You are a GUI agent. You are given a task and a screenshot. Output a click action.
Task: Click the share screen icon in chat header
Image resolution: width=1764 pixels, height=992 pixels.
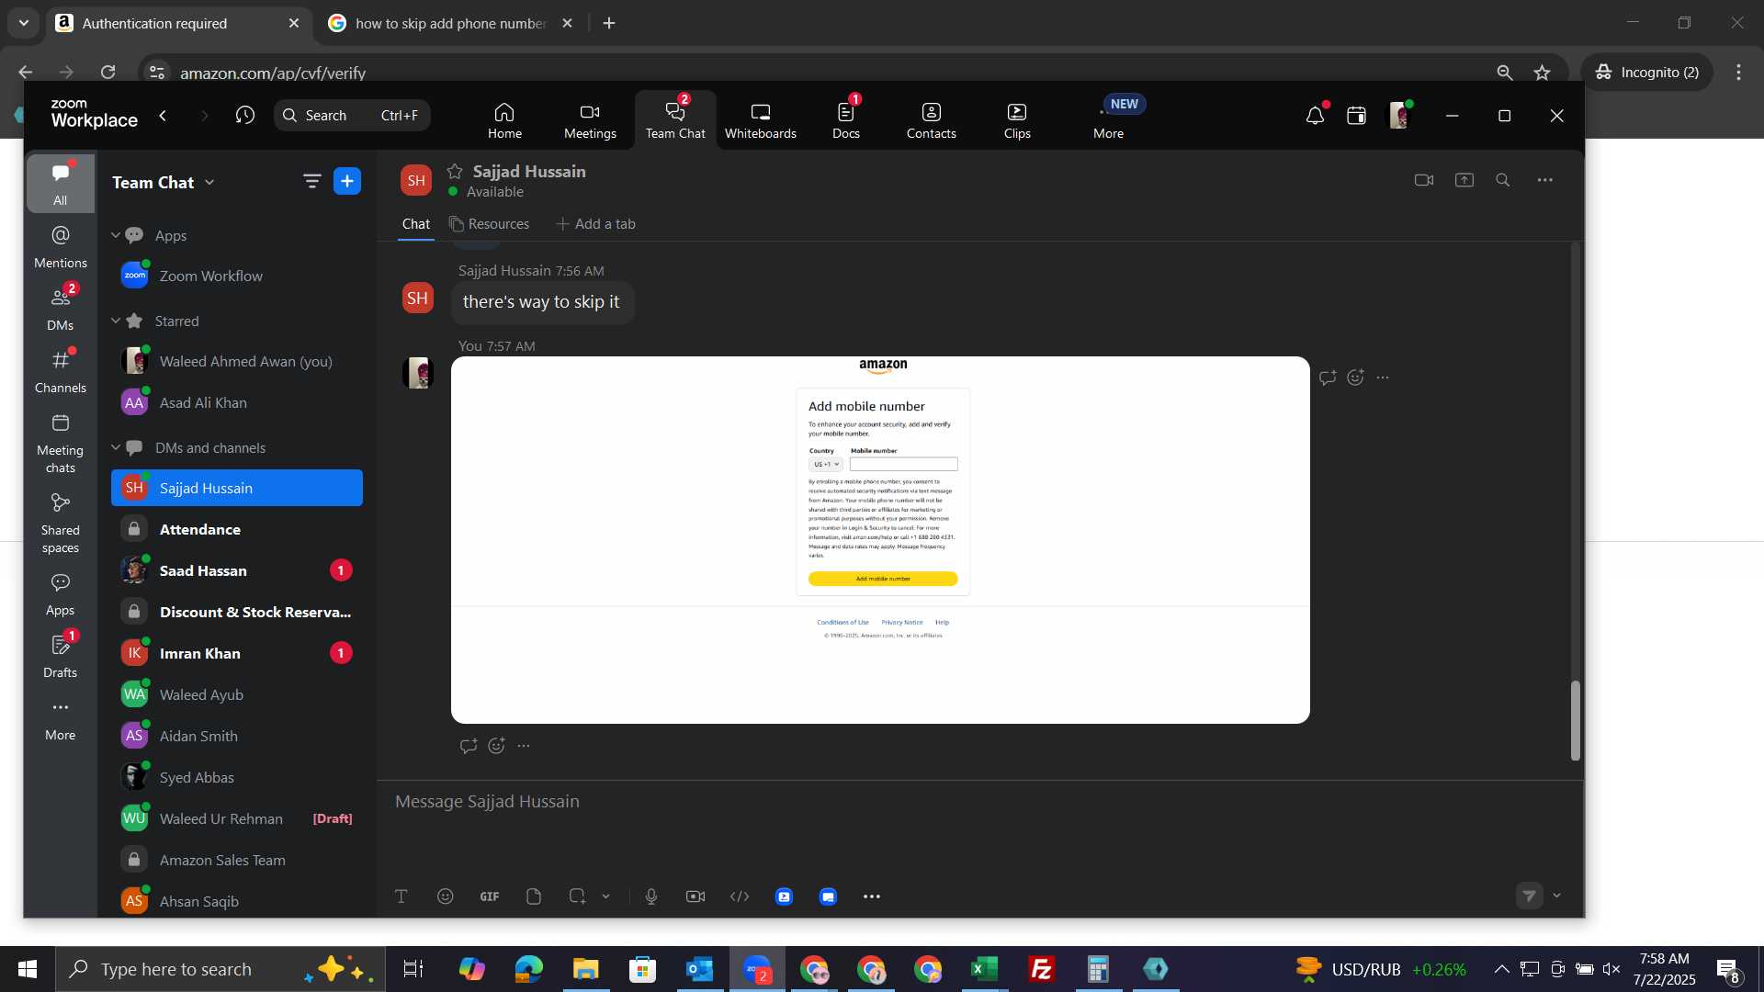click(1464, 180)
